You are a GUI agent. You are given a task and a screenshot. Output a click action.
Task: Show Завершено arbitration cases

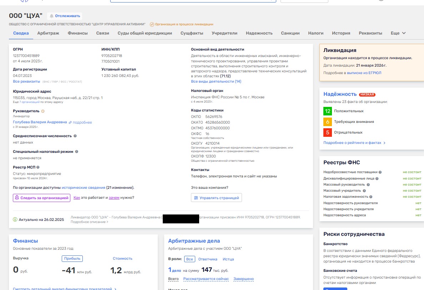(x=244, y=279)
